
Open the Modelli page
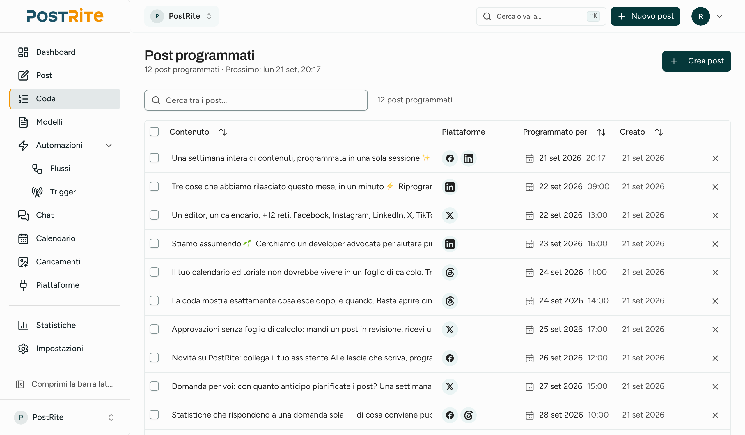point(65,122)
